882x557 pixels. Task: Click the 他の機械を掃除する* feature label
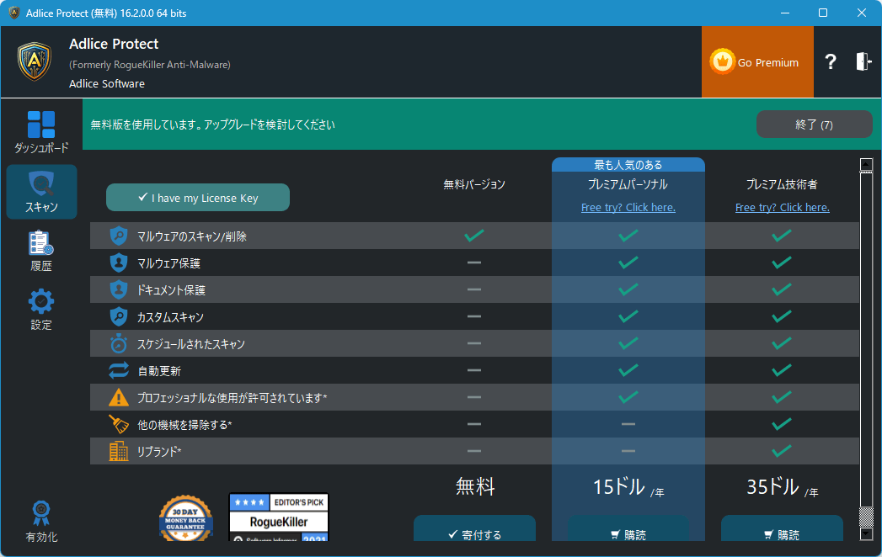(184, 425)
